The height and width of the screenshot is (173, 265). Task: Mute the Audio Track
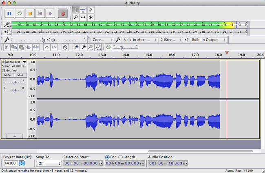tap(7, 75)
